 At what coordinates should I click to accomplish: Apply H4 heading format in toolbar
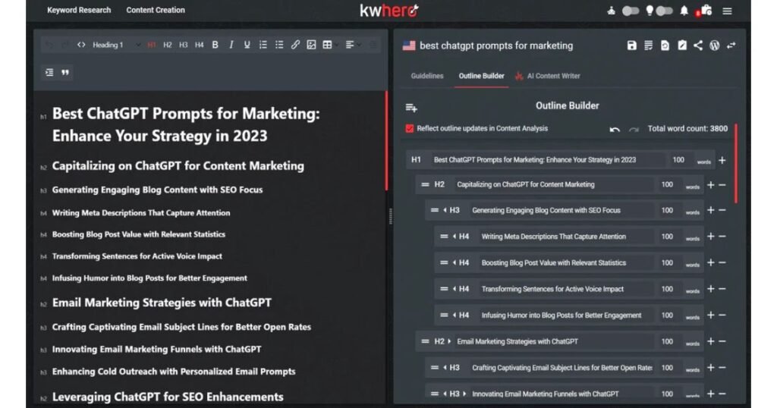[x=200, y=45]
